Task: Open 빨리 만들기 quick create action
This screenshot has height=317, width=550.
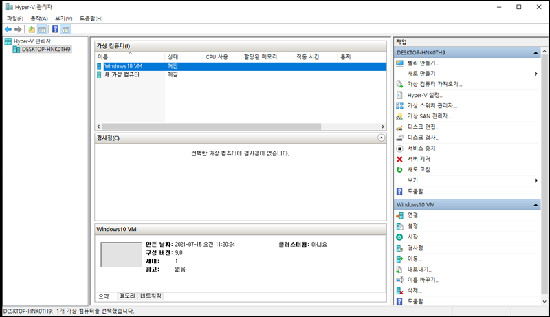Action: pyautogui.click(x=423, y=63)
